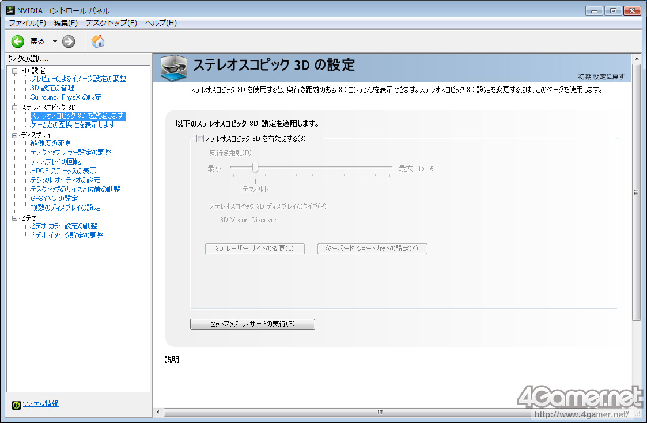Click the 戻る label in toolbar
This screenshot has width=647, height=423.
[37, 41]
